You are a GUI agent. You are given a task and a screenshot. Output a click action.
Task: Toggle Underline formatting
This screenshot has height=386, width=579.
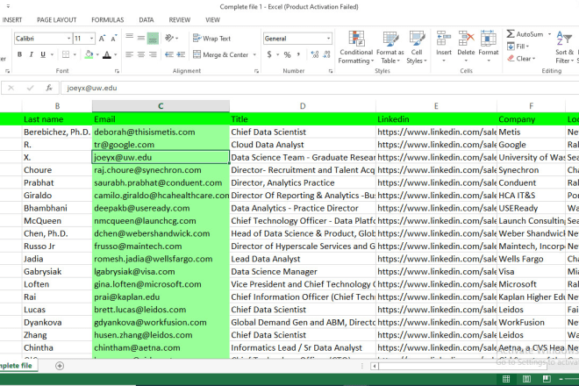(43, 54)
